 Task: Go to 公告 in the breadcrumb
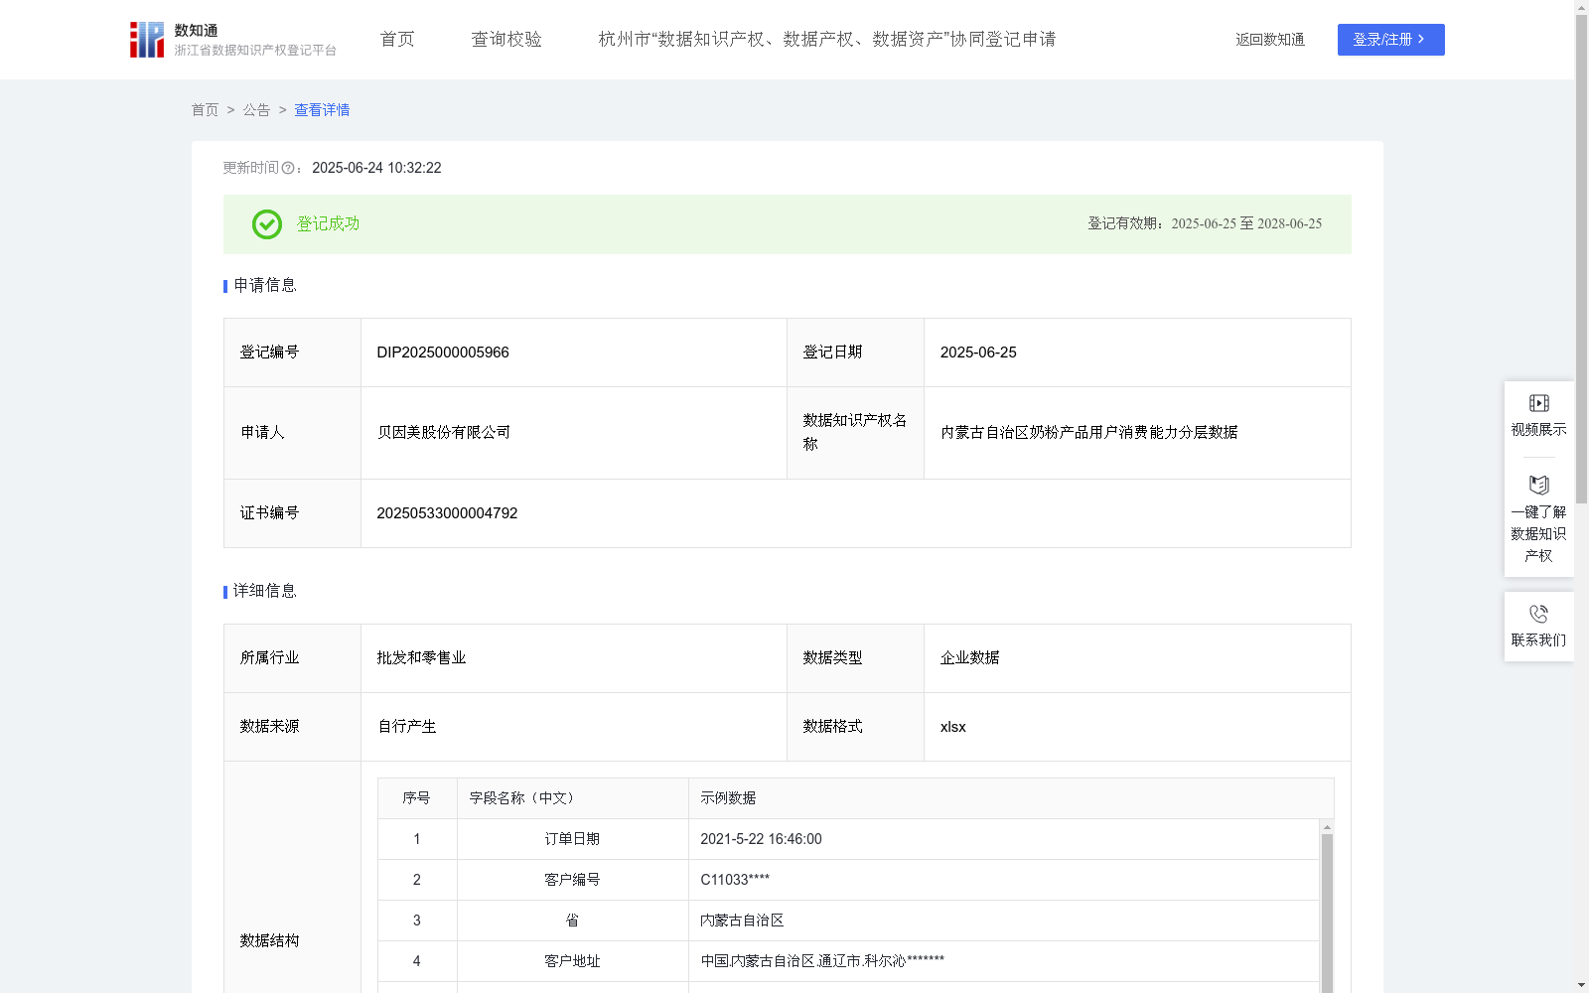(x=256, y=110)
